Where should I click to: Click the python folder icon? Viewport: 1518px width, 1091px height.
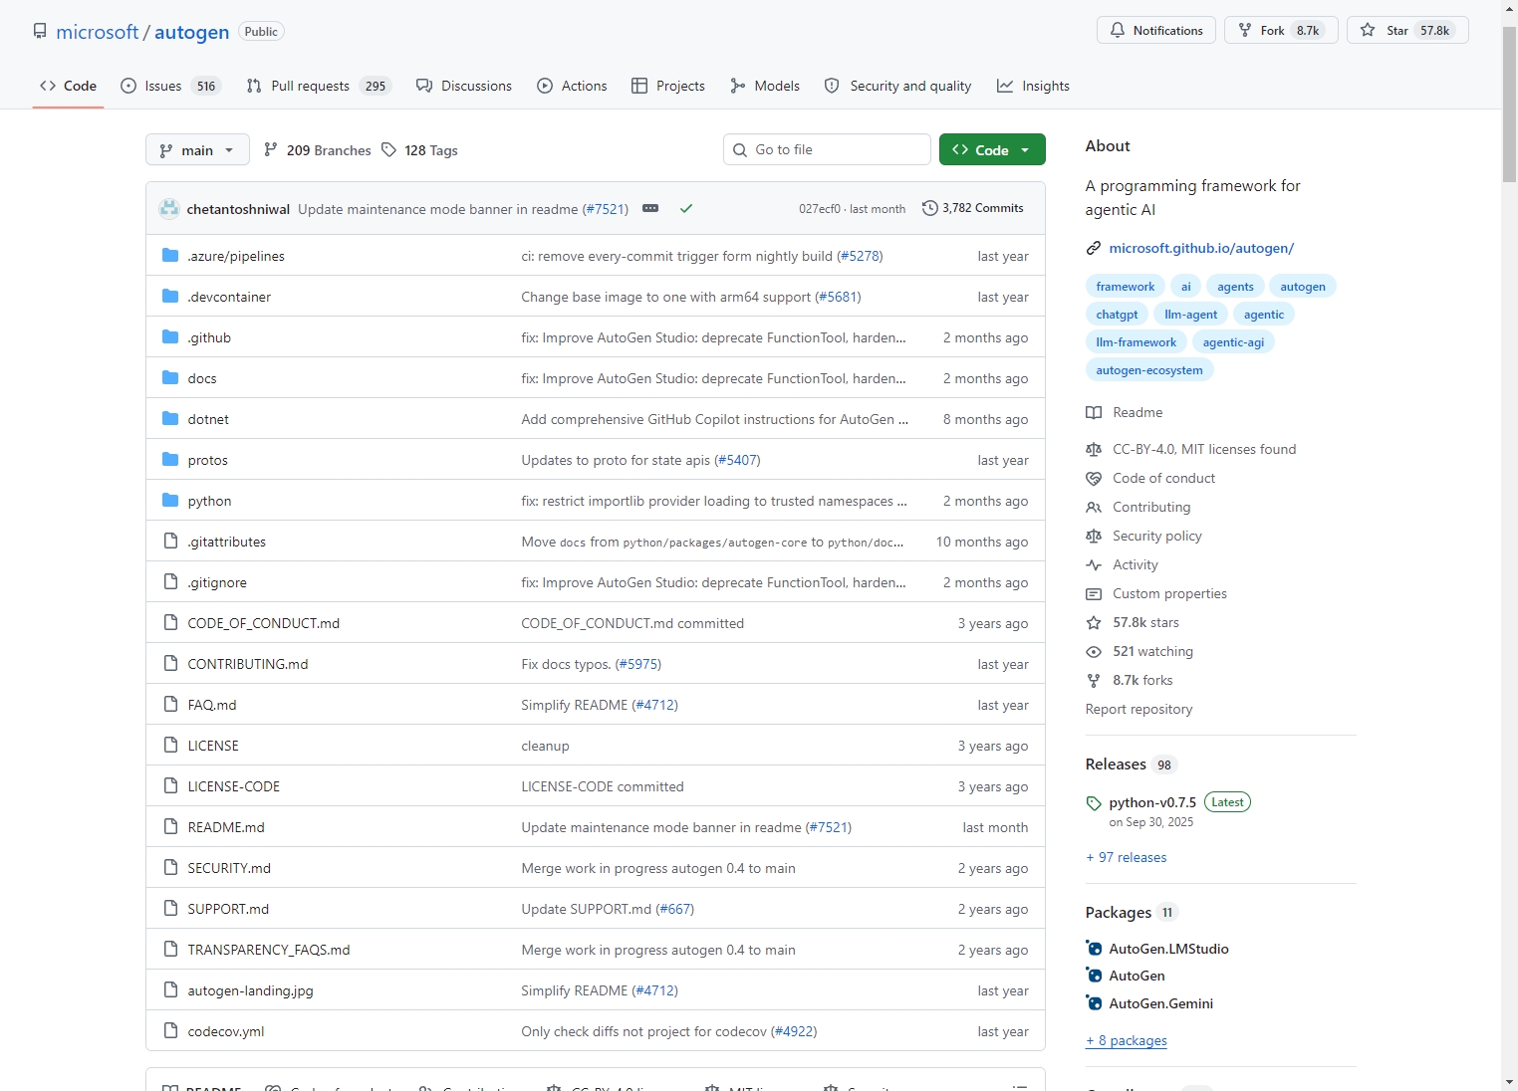coord(170,501)
